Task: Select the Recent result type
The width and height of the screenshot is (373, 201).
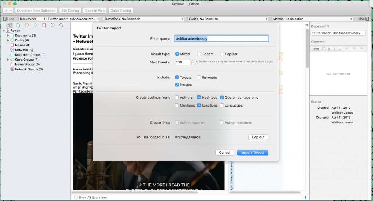Action: 199,54
